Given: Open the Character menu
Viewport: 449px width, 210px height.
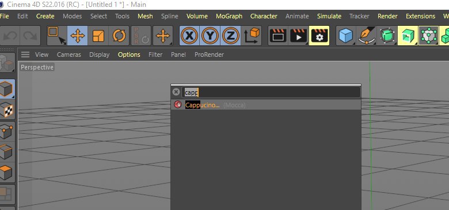Looking at the screenshot, I should (x=264, y=16).
